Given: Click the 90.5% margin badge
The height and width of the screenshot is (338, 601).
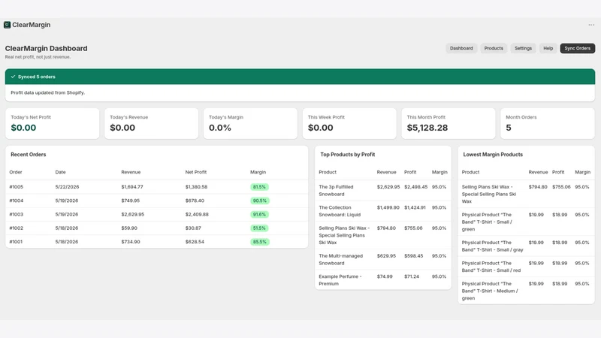Looking at the screenshot, I should click(x=260, y=201).
